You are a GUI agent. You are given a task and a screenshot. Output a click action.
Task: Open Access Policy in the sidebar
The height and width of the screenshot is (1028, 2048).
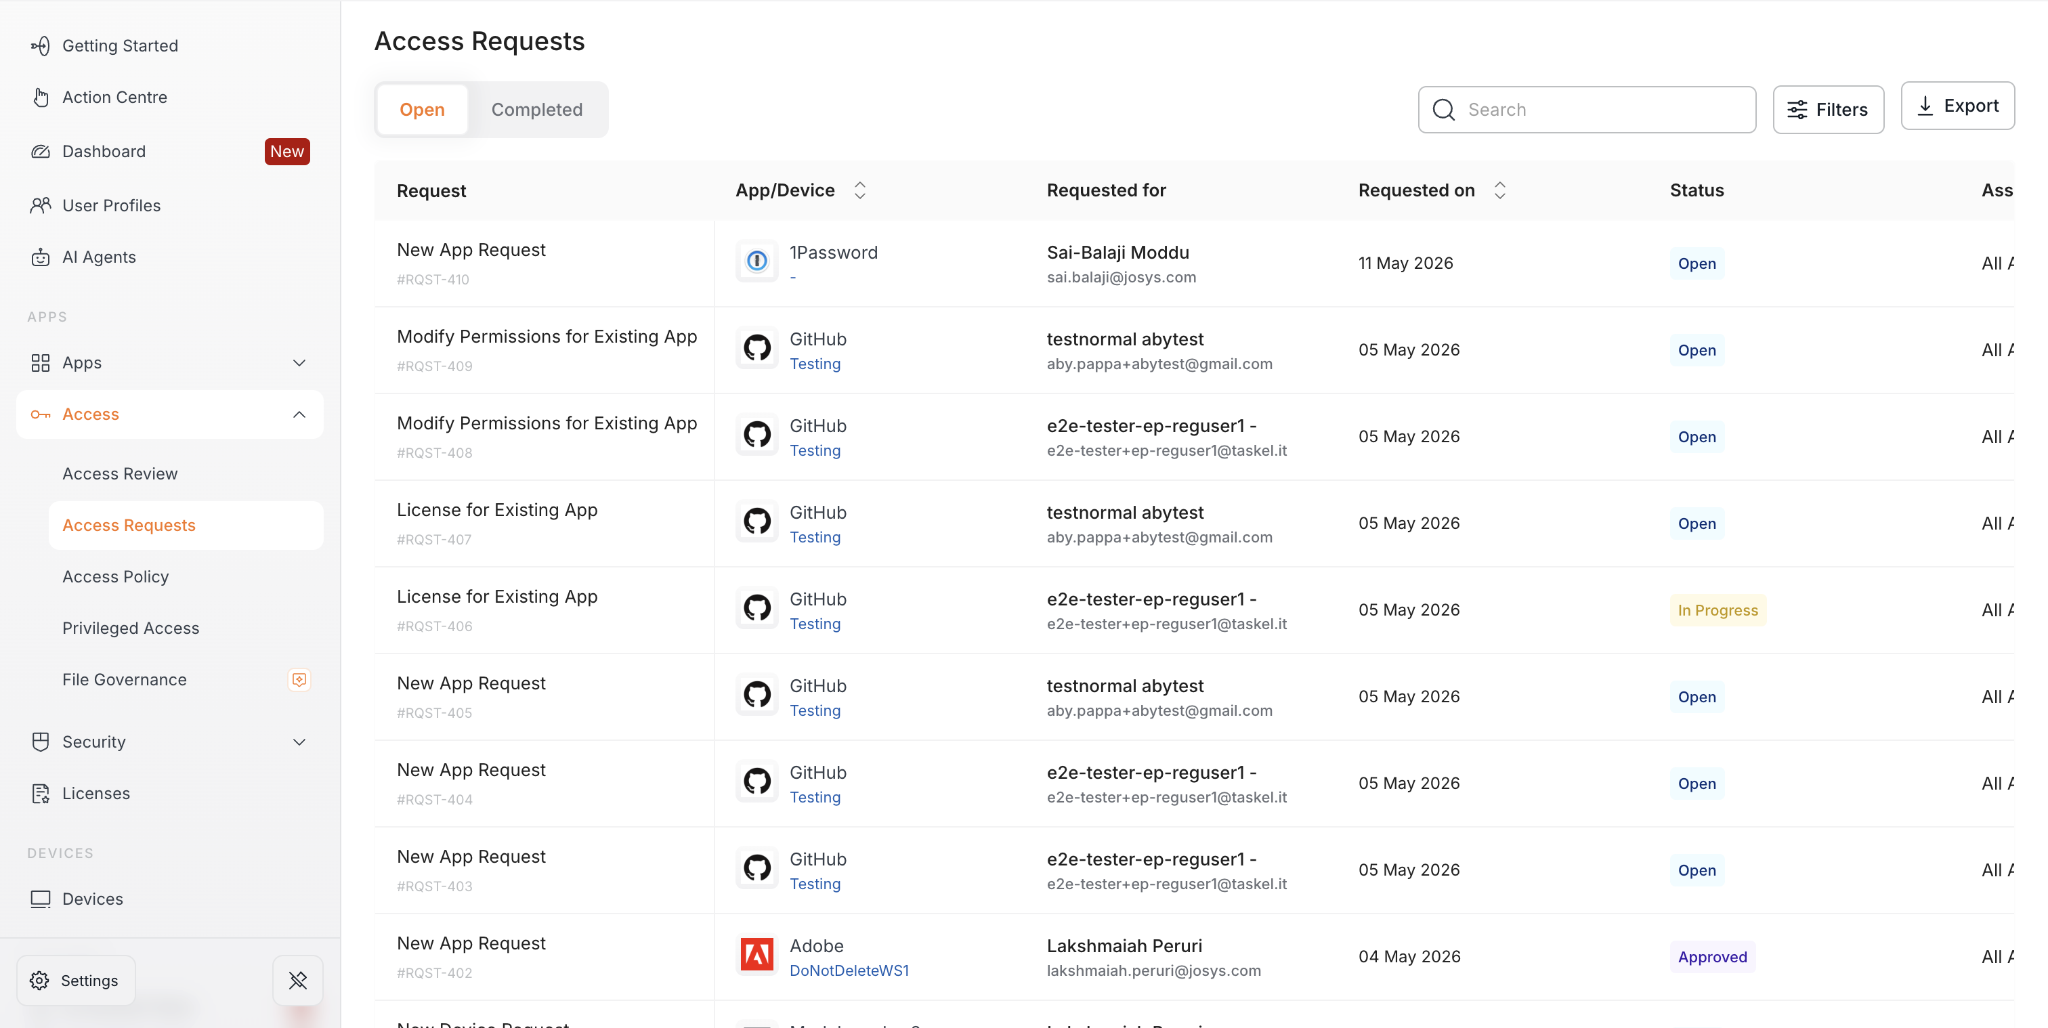click(115, 576)
